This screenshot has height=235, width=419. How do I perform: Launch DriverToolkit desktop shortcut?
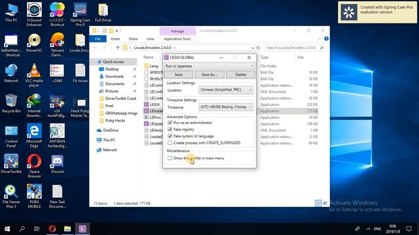tap(11, 164)
